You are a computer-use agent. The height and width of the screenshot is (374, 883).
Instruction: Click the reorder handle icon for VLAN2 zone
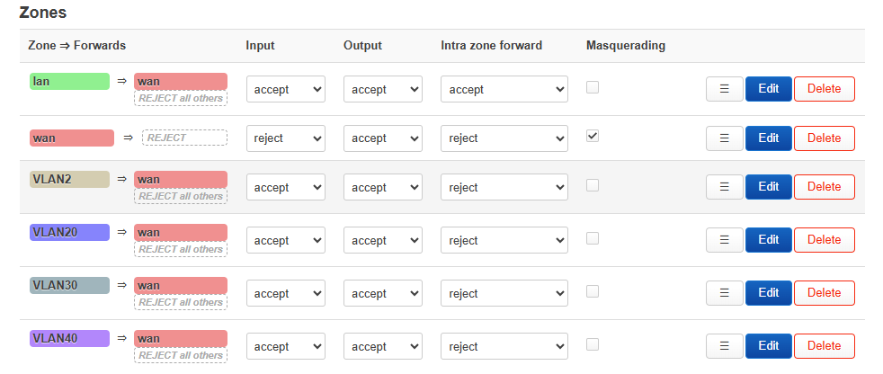(724, 187)
